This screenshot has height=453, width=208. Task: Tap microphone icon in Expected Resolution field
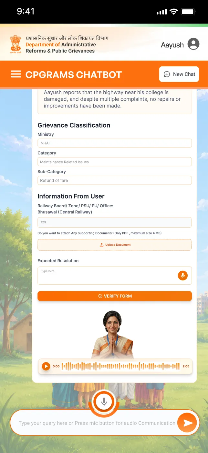(183, 276)
